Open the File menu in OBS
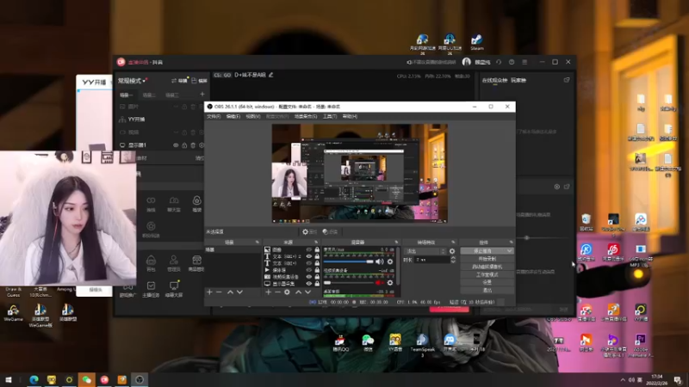689x387 pixels. [214, 116]
